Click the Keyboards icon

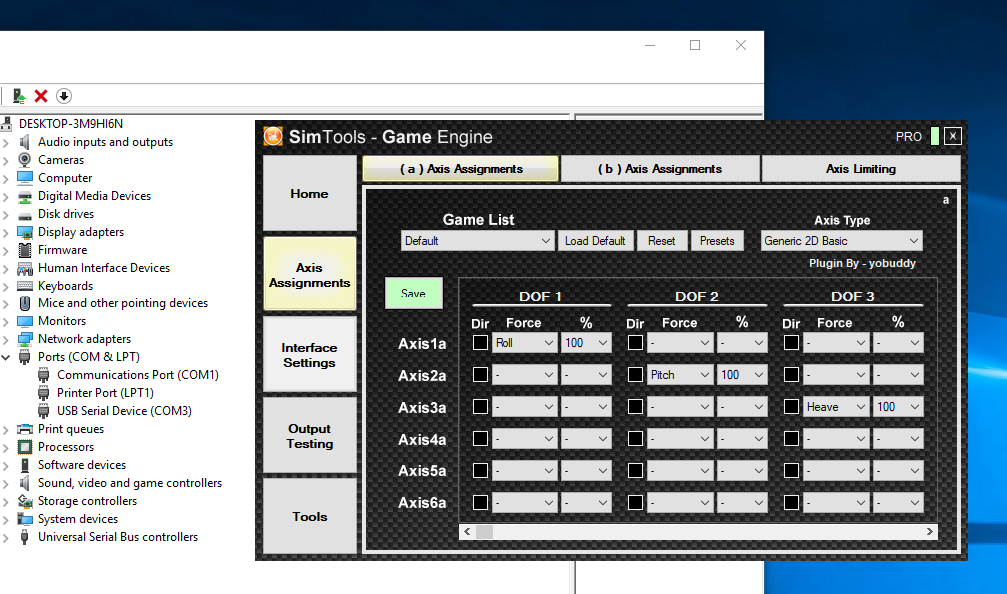[24, 286]
